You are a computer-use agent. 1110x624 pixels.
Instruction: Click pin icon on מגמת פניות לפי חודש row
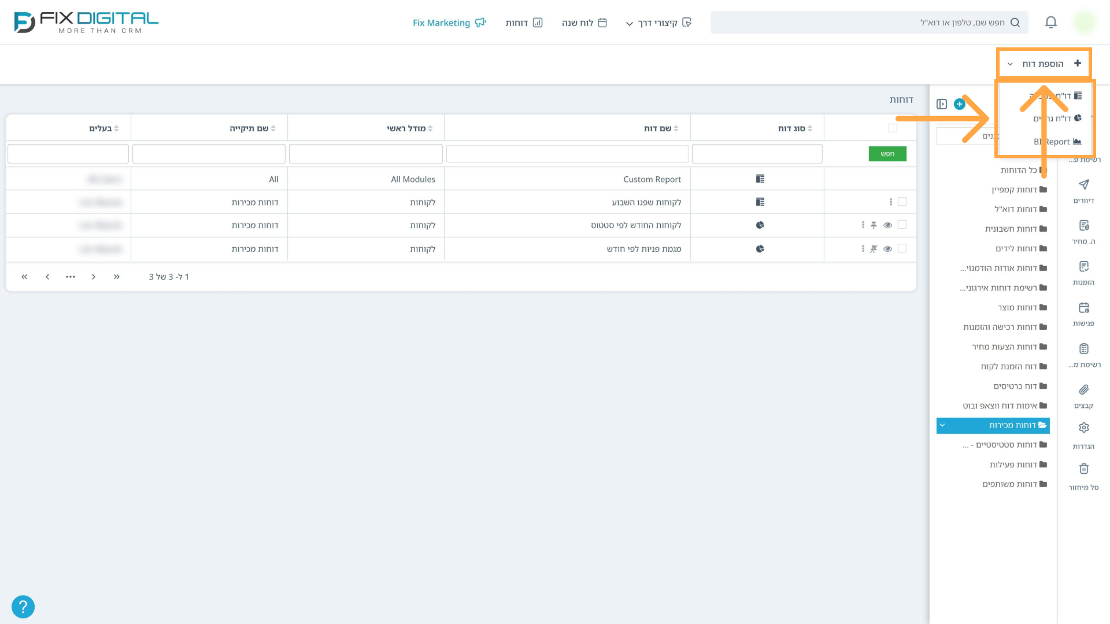(x=874, y=249)
